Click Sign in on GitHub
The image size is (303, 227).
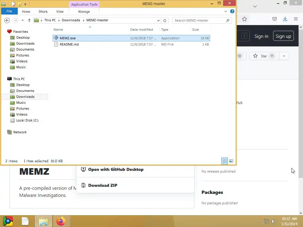coord(261,36)
